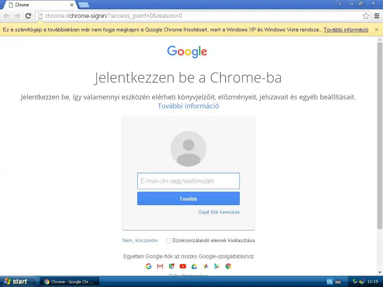Image resolution: width=383 pixels, height=287 pixels.
Task: Open the user profile button in title bar
Action: [340, 3]
